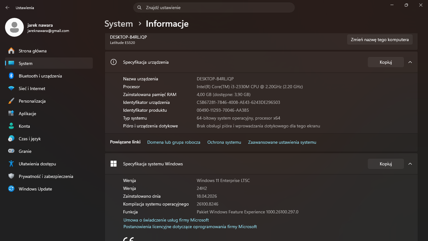
Task: Open Bluetooth i urządzenia settings icon
Action: coord(11,76)
